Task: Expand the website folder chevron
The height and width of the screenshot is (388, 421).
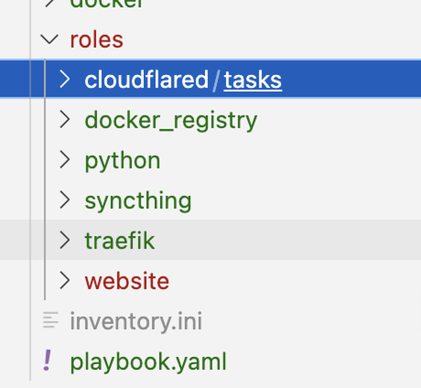Action: point(65,280)
